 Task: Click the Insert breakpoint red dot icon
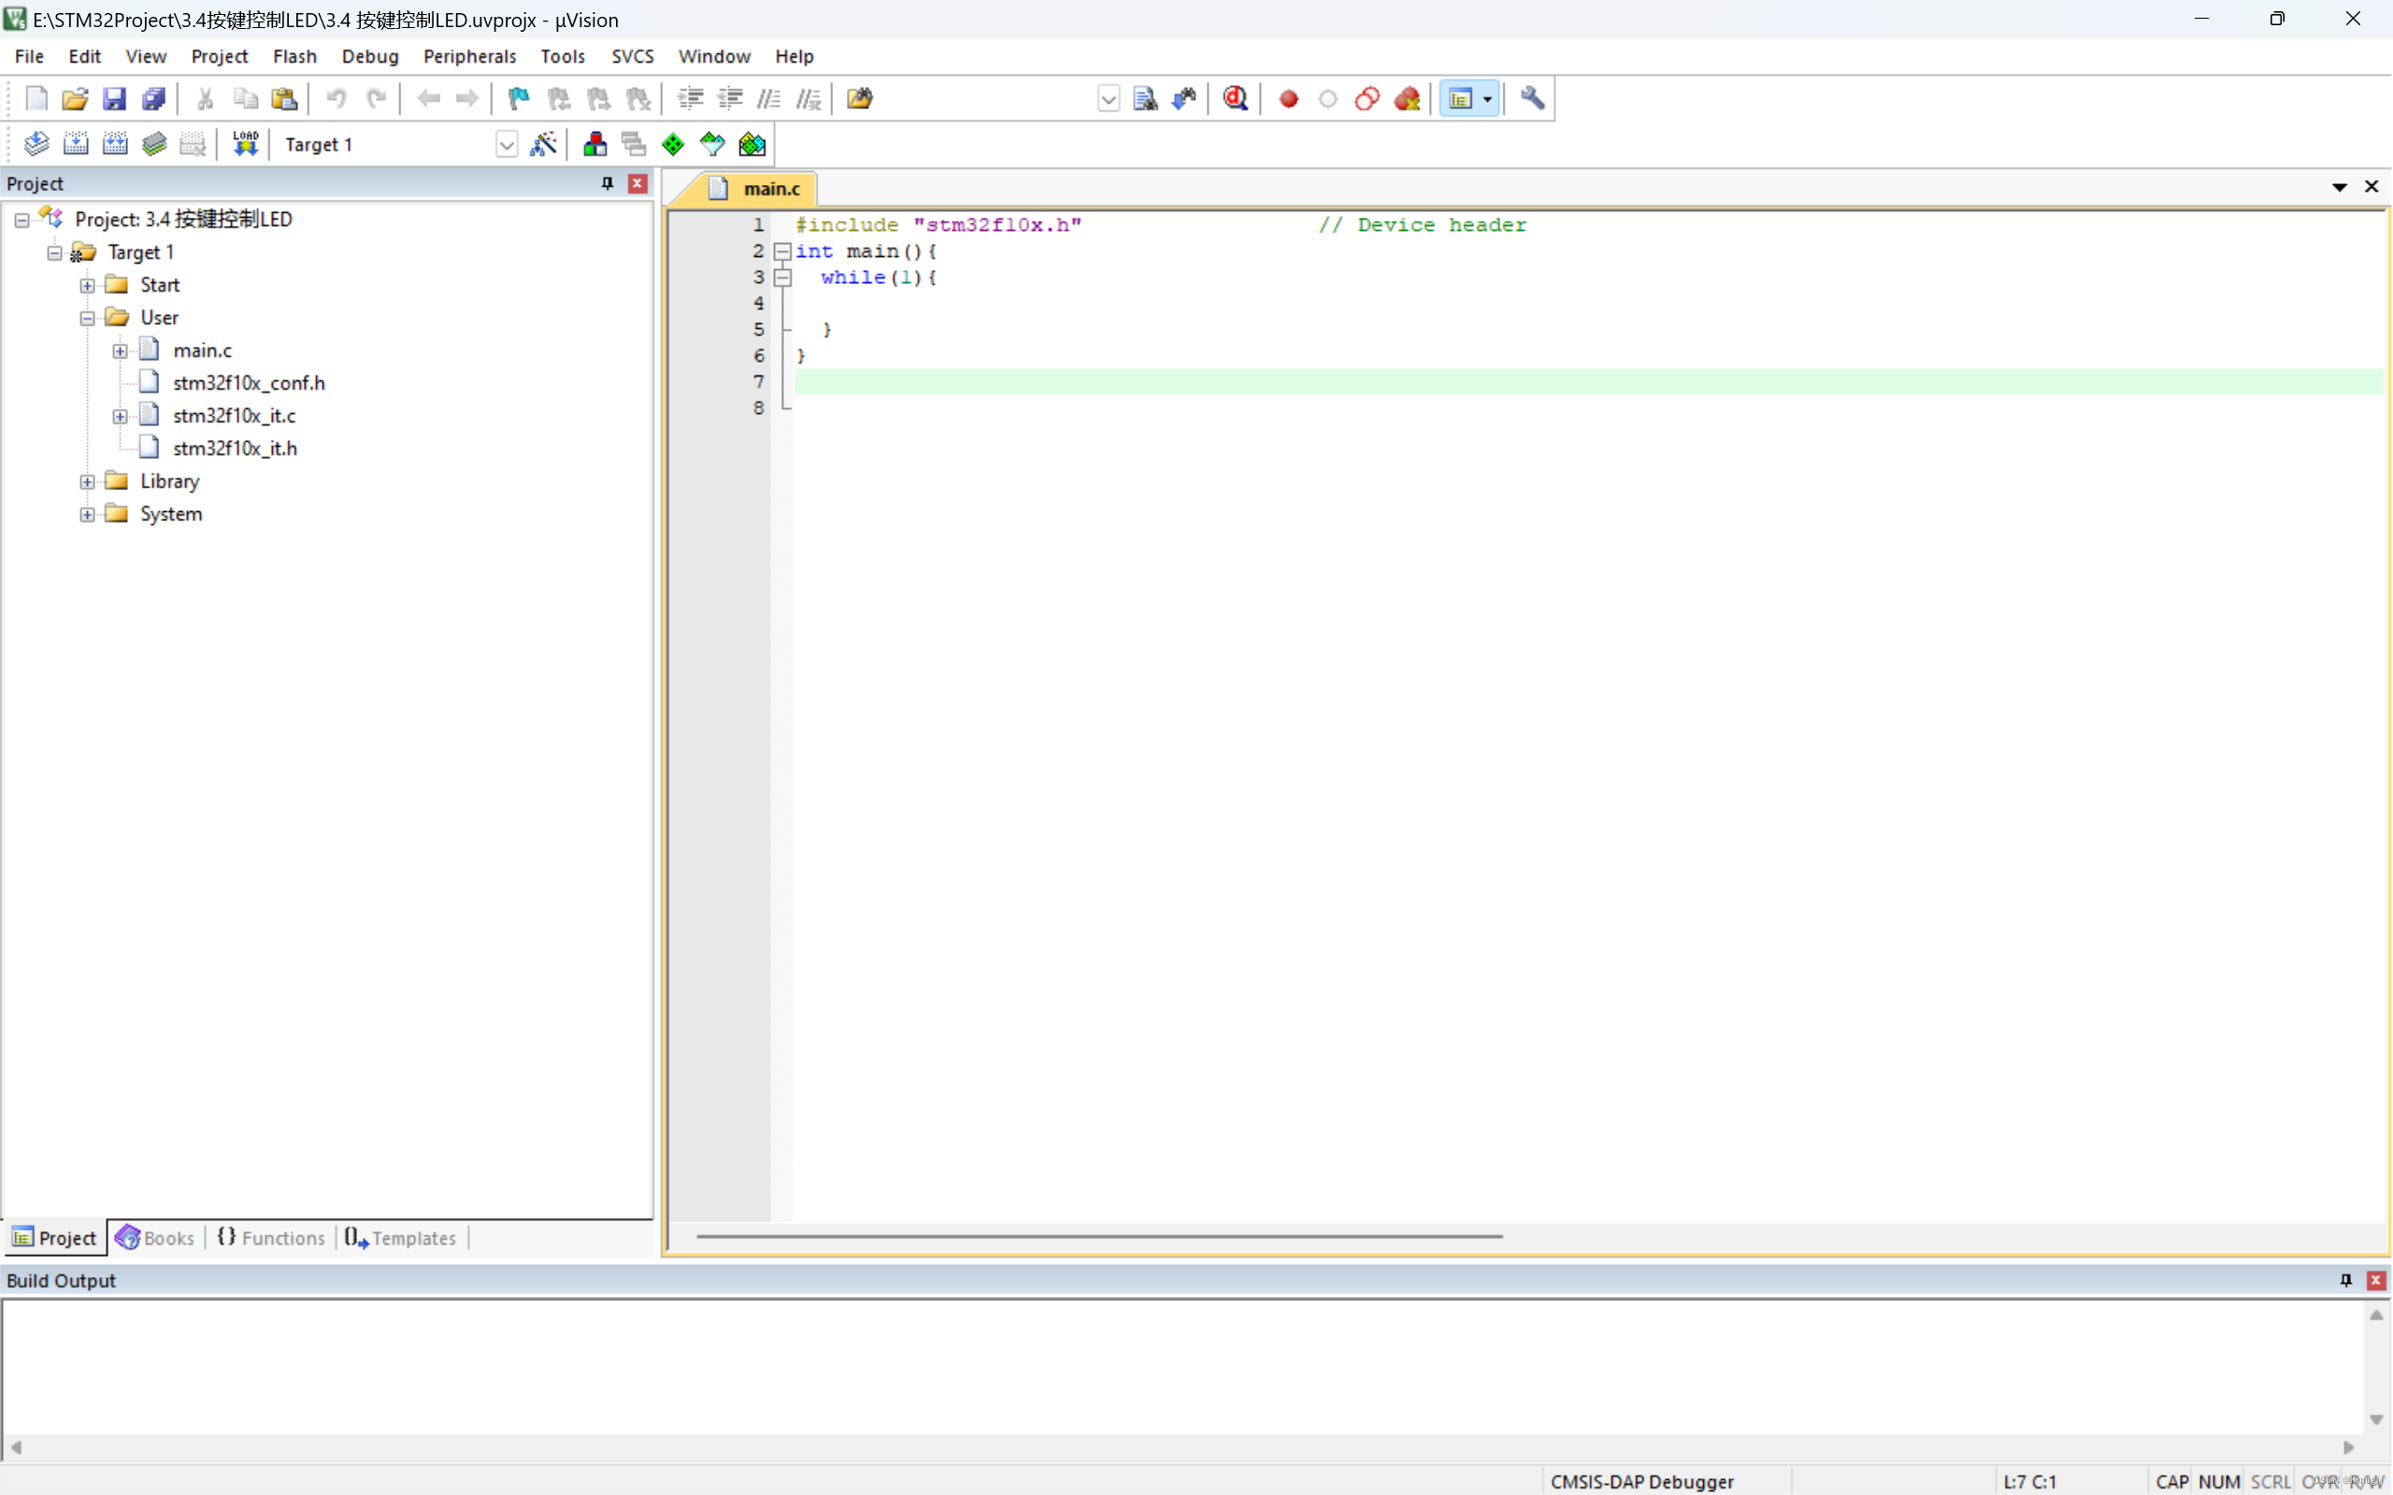pyautogui.click(x=1287, y=98)
